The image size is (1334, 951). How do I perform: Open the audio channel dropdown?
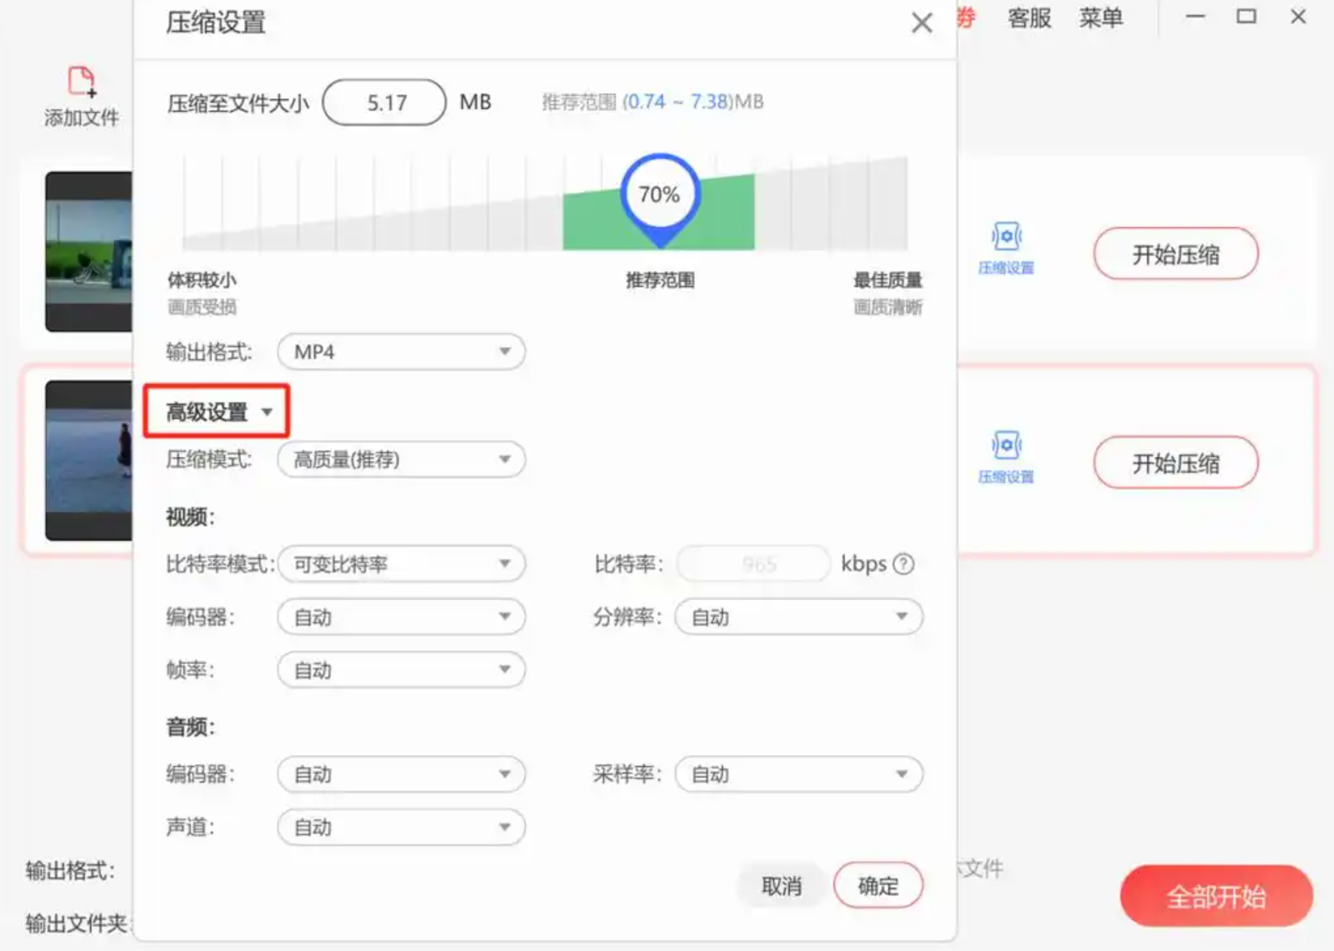click(x=401, y=827)
